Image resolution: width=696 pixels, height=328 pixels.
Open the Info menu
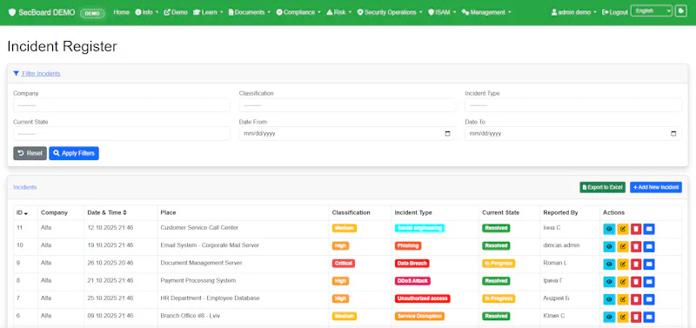point(146,12)
